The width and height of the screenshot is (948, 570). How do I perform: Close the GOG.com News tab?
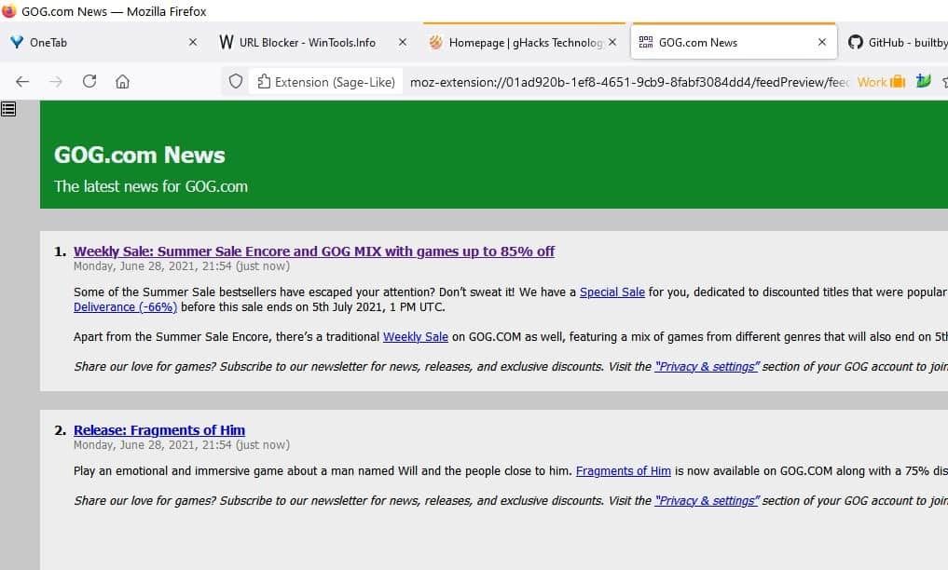point(822,42)
